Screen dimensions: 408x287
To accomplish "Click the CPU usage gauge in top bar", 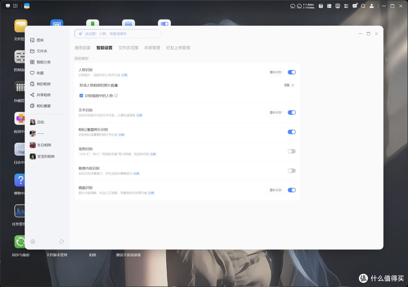I will click(x=292, y=6).
